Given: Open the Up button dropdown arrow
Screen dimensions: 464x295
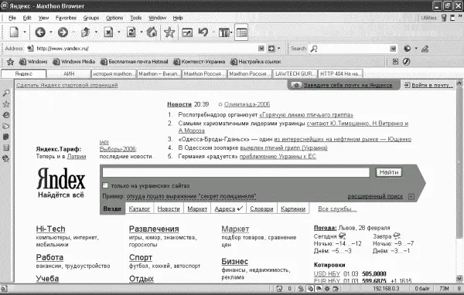Looking at the screenshot, I should (96, 32).
